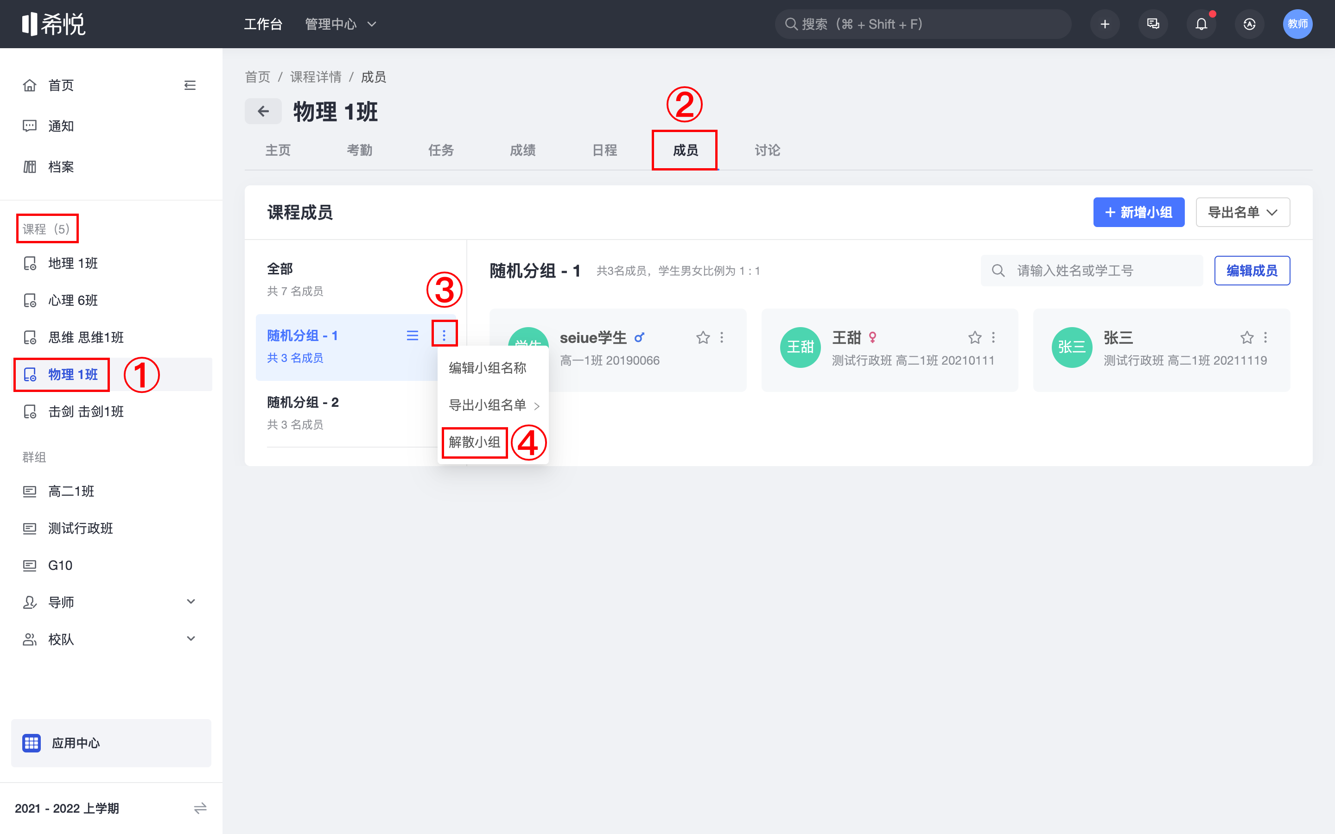Image resolution: width=1335 pixels, height=834 pixels.
Task: Click the 希悦 logo
Action: 53,24
